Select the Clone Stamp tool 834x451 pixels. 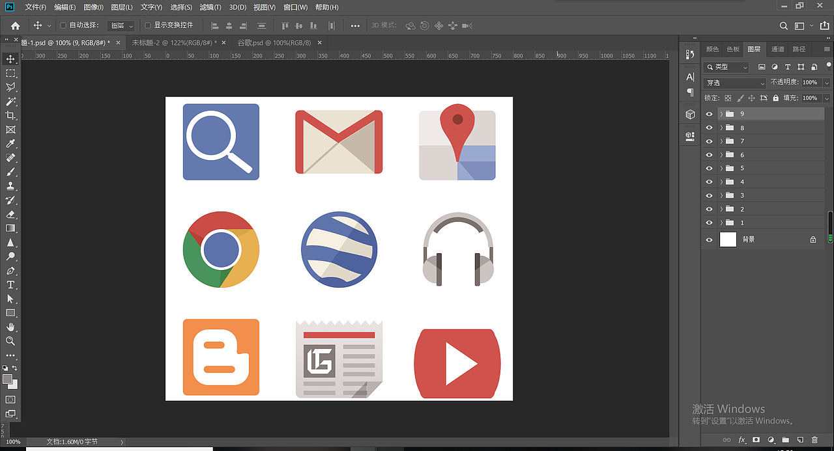(x=10, y=186)
